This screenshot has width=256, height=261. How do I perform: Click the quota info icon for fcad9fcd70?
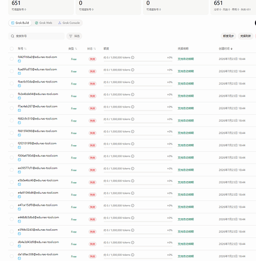tap(133, 70)
